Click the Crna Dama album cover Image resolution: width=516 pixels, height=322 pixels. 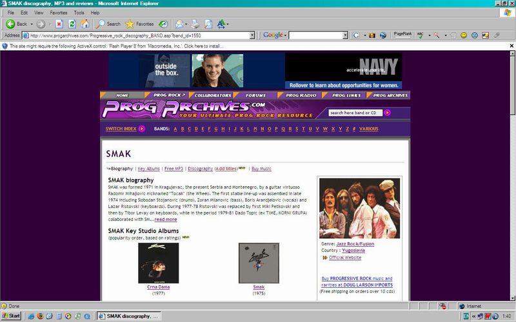pyautogui.click(x=159, y=263)
